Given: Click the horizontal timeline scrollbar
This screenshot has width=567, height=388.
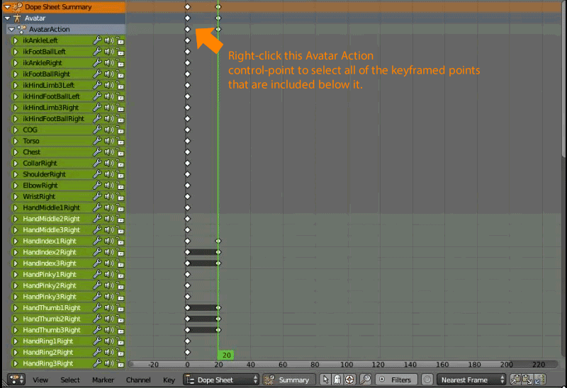Looking at the screenshot, I should pos(343,365).
